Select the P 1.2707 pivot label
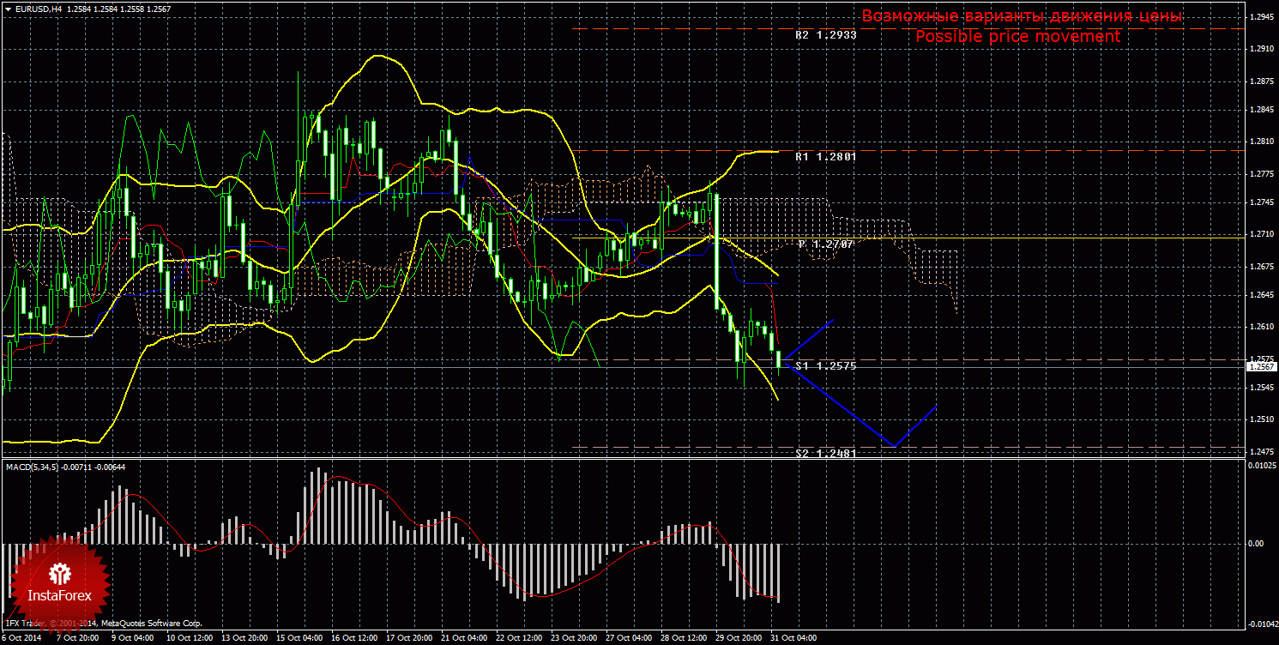1279x645 pixels. coord(825,244)
